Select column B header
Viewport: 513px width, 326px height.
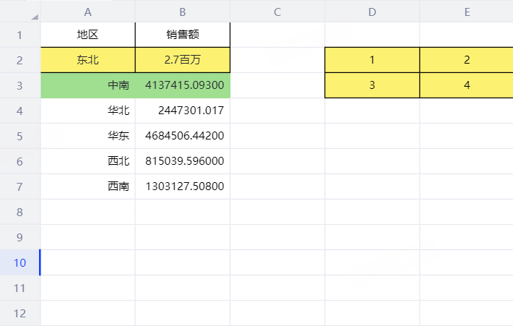point(182,12)
